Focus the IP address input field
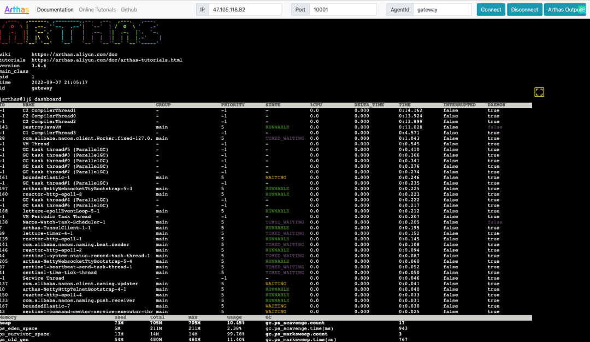 (246, 10)
